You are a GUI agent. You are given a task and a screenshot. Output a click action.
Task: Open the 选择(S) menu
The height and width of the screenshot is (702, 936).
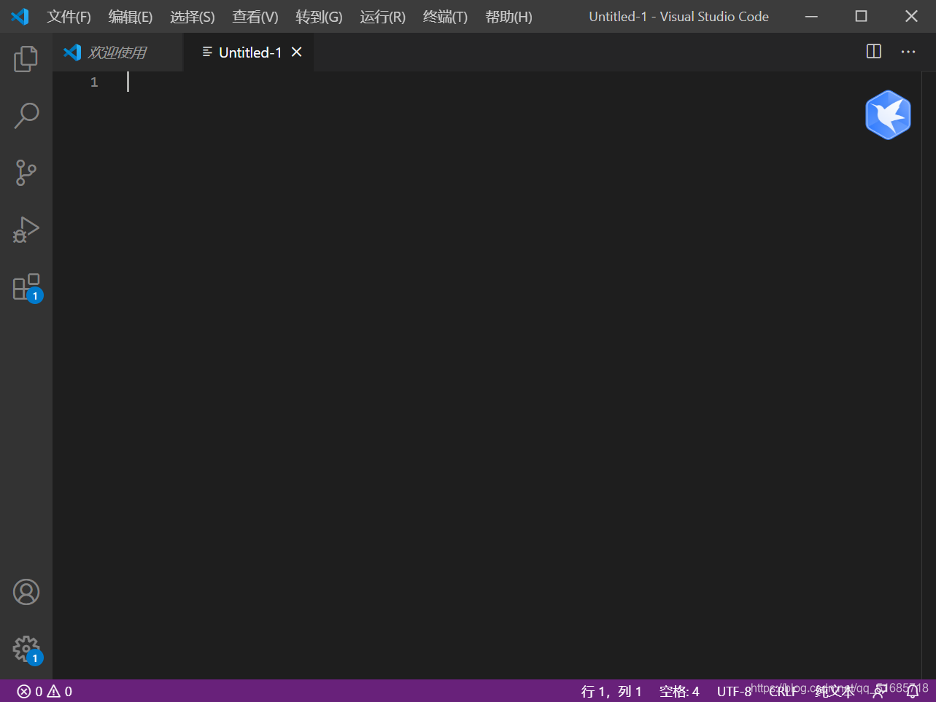pos(193,17)
